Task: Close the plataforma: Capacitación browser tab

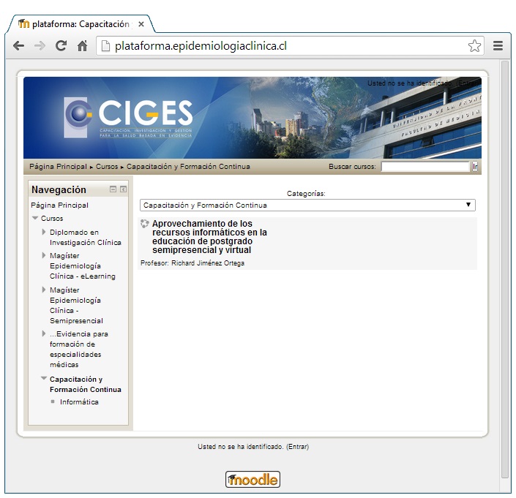Action: (x=141, y=23)
